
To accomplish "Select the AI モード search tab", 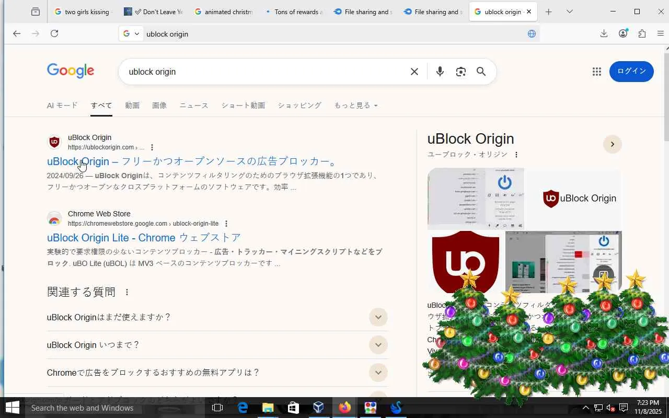I will pyautogui.click(x=62, y=106).
